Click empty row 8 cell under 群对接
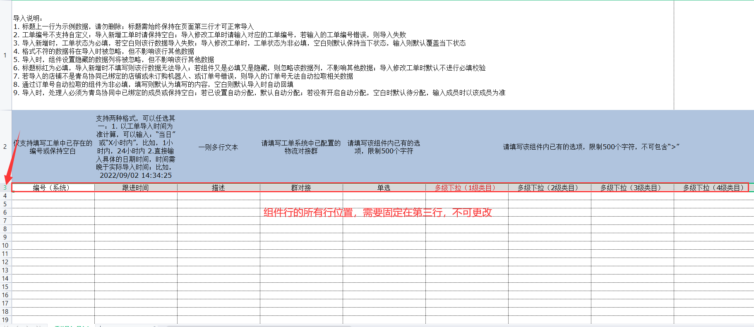The width and height of the screenshot is (754, 327). coord(301,229)
